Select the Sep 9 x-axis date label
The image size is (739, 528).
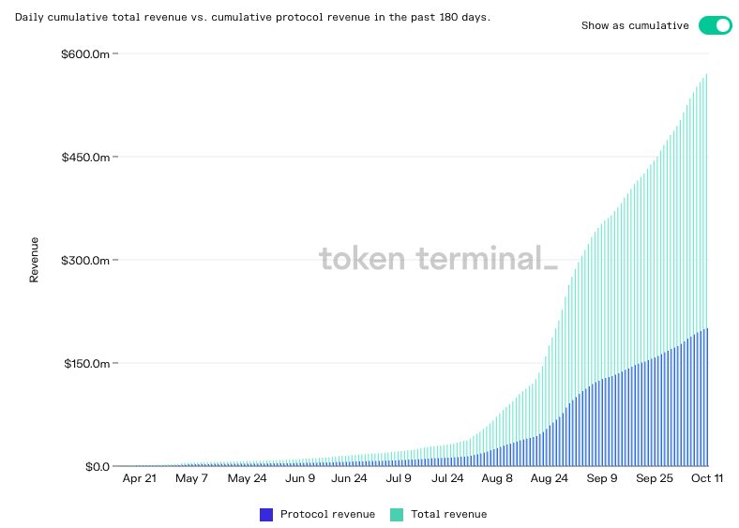click(x=602, y=478)
